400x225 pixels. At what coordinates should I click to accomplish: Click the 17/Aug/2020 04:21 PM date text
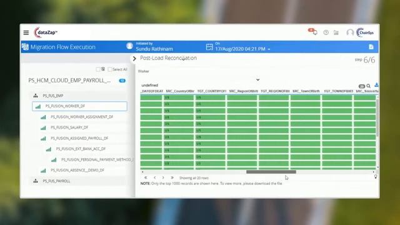tap(240, 49)
